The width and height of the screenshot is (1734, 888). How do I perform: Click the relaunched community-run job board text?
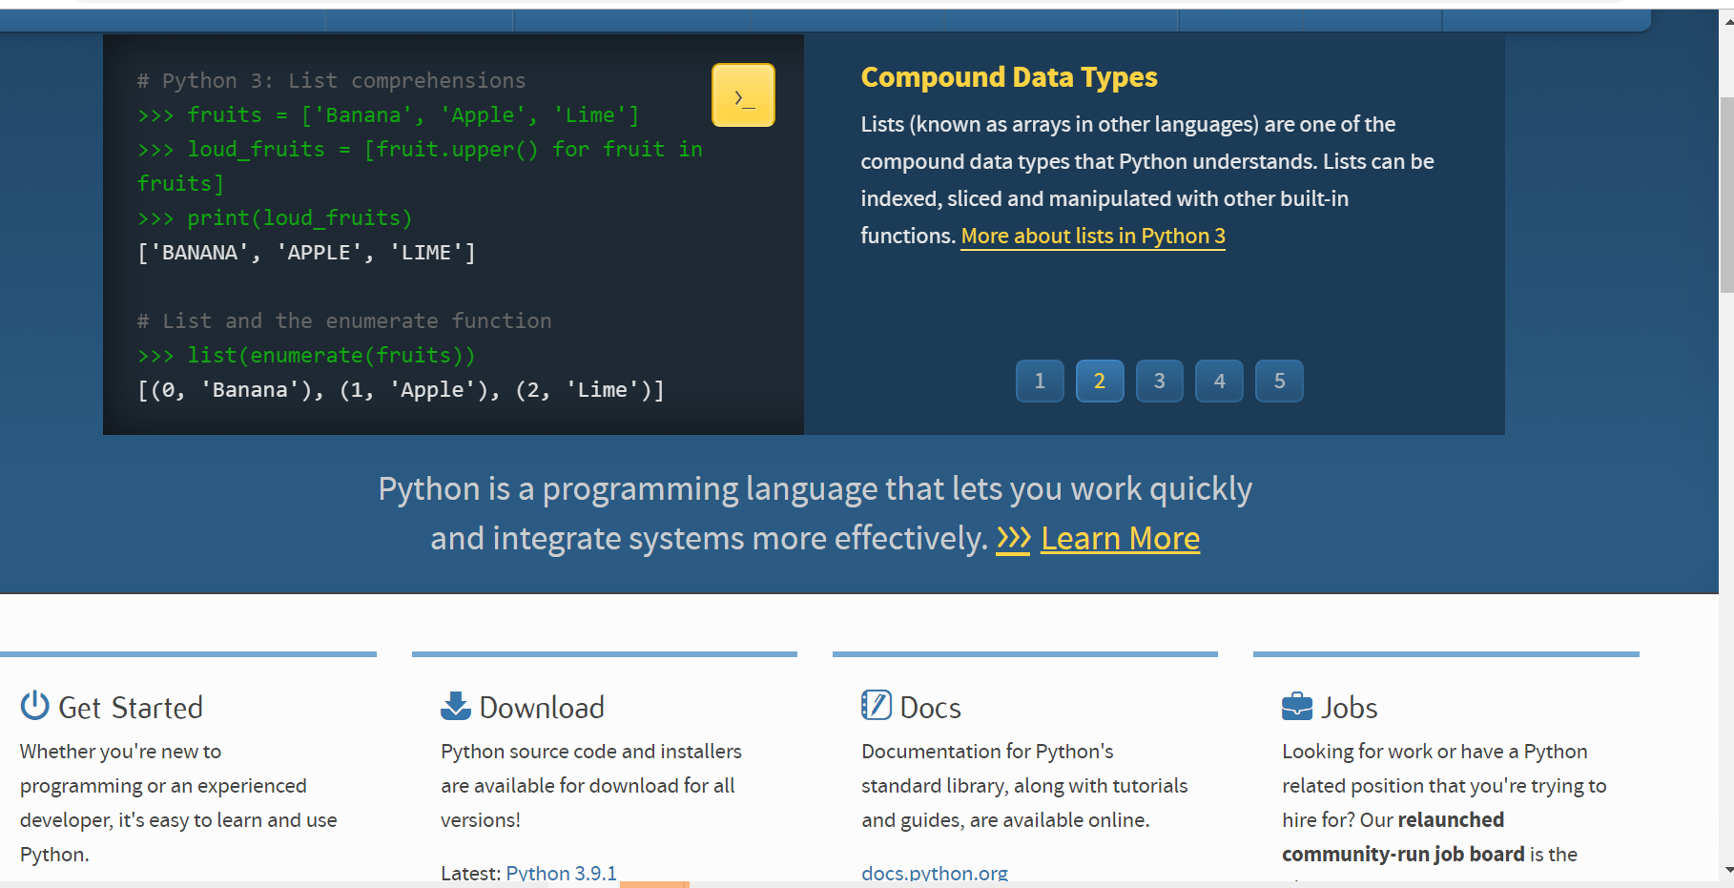pos(1403,836)
